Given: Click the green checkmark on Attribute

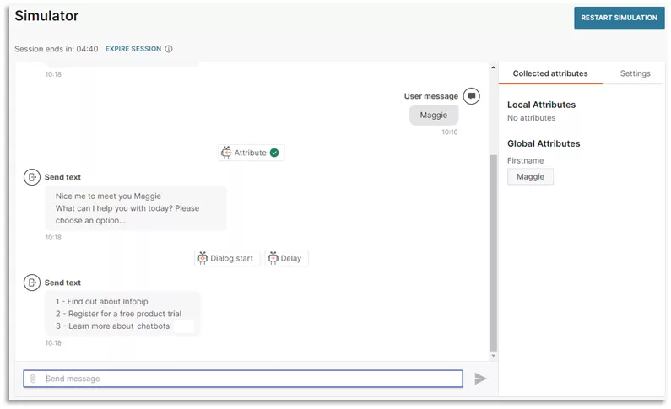Looking at the screenshot, I should [x=274, y=153].
